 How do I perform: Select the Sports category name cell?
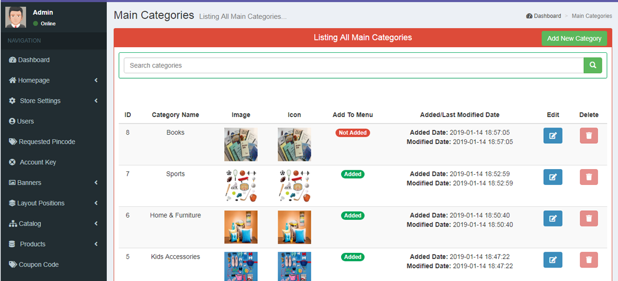tap(175, 174)
